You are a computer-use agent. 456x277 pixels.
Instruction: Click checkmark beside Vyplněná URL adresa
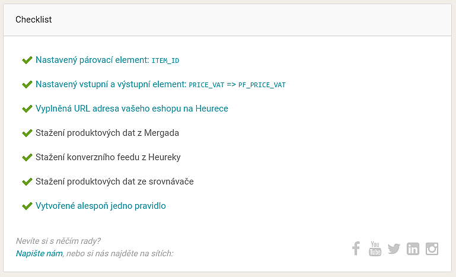tap(27, 109)
